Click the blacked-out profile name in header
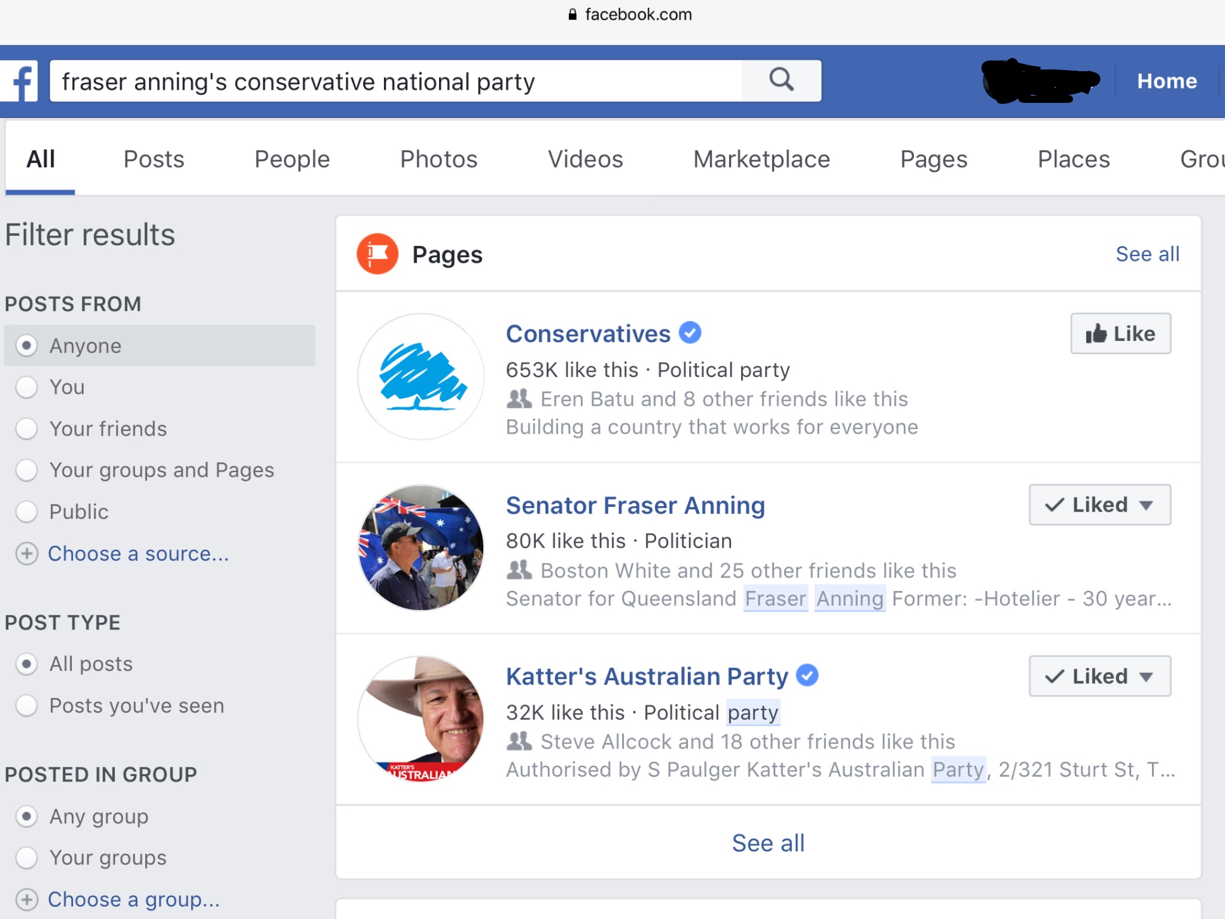Image resolution: width=1225 pixels, height=919 pixels. 1041,81
